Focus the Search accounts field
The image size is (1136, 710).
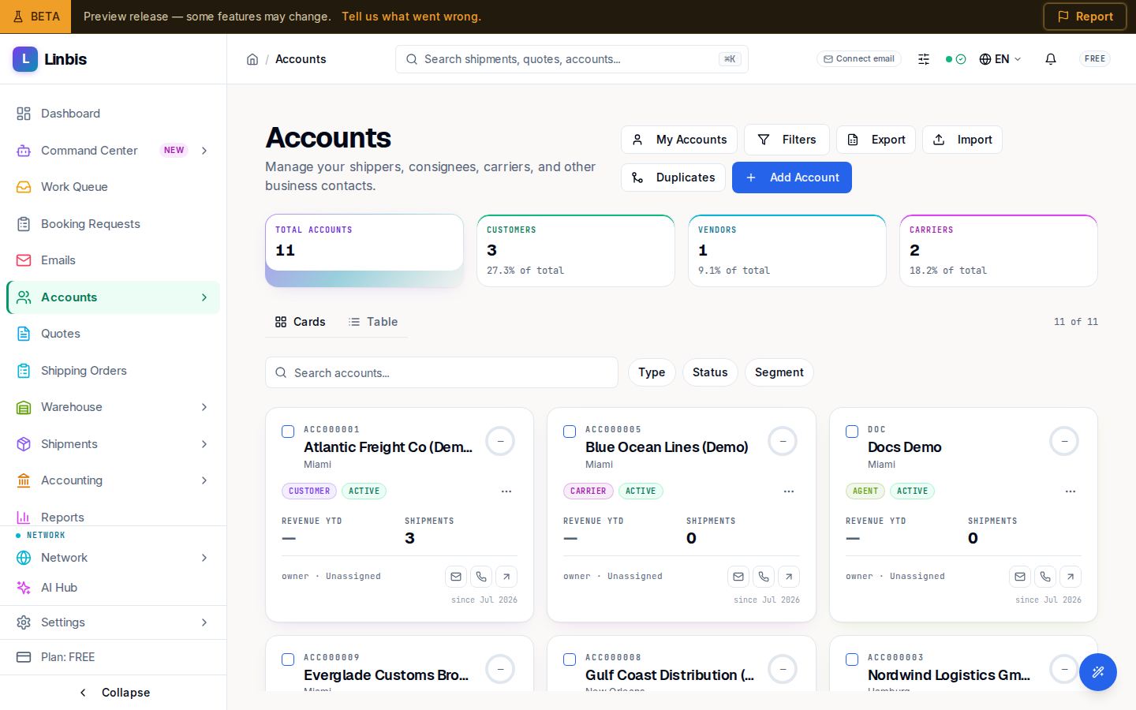click(442, 372)
